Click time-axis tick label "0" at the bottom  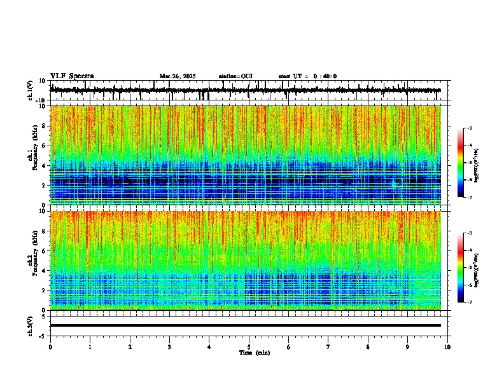tap(50, 347)
